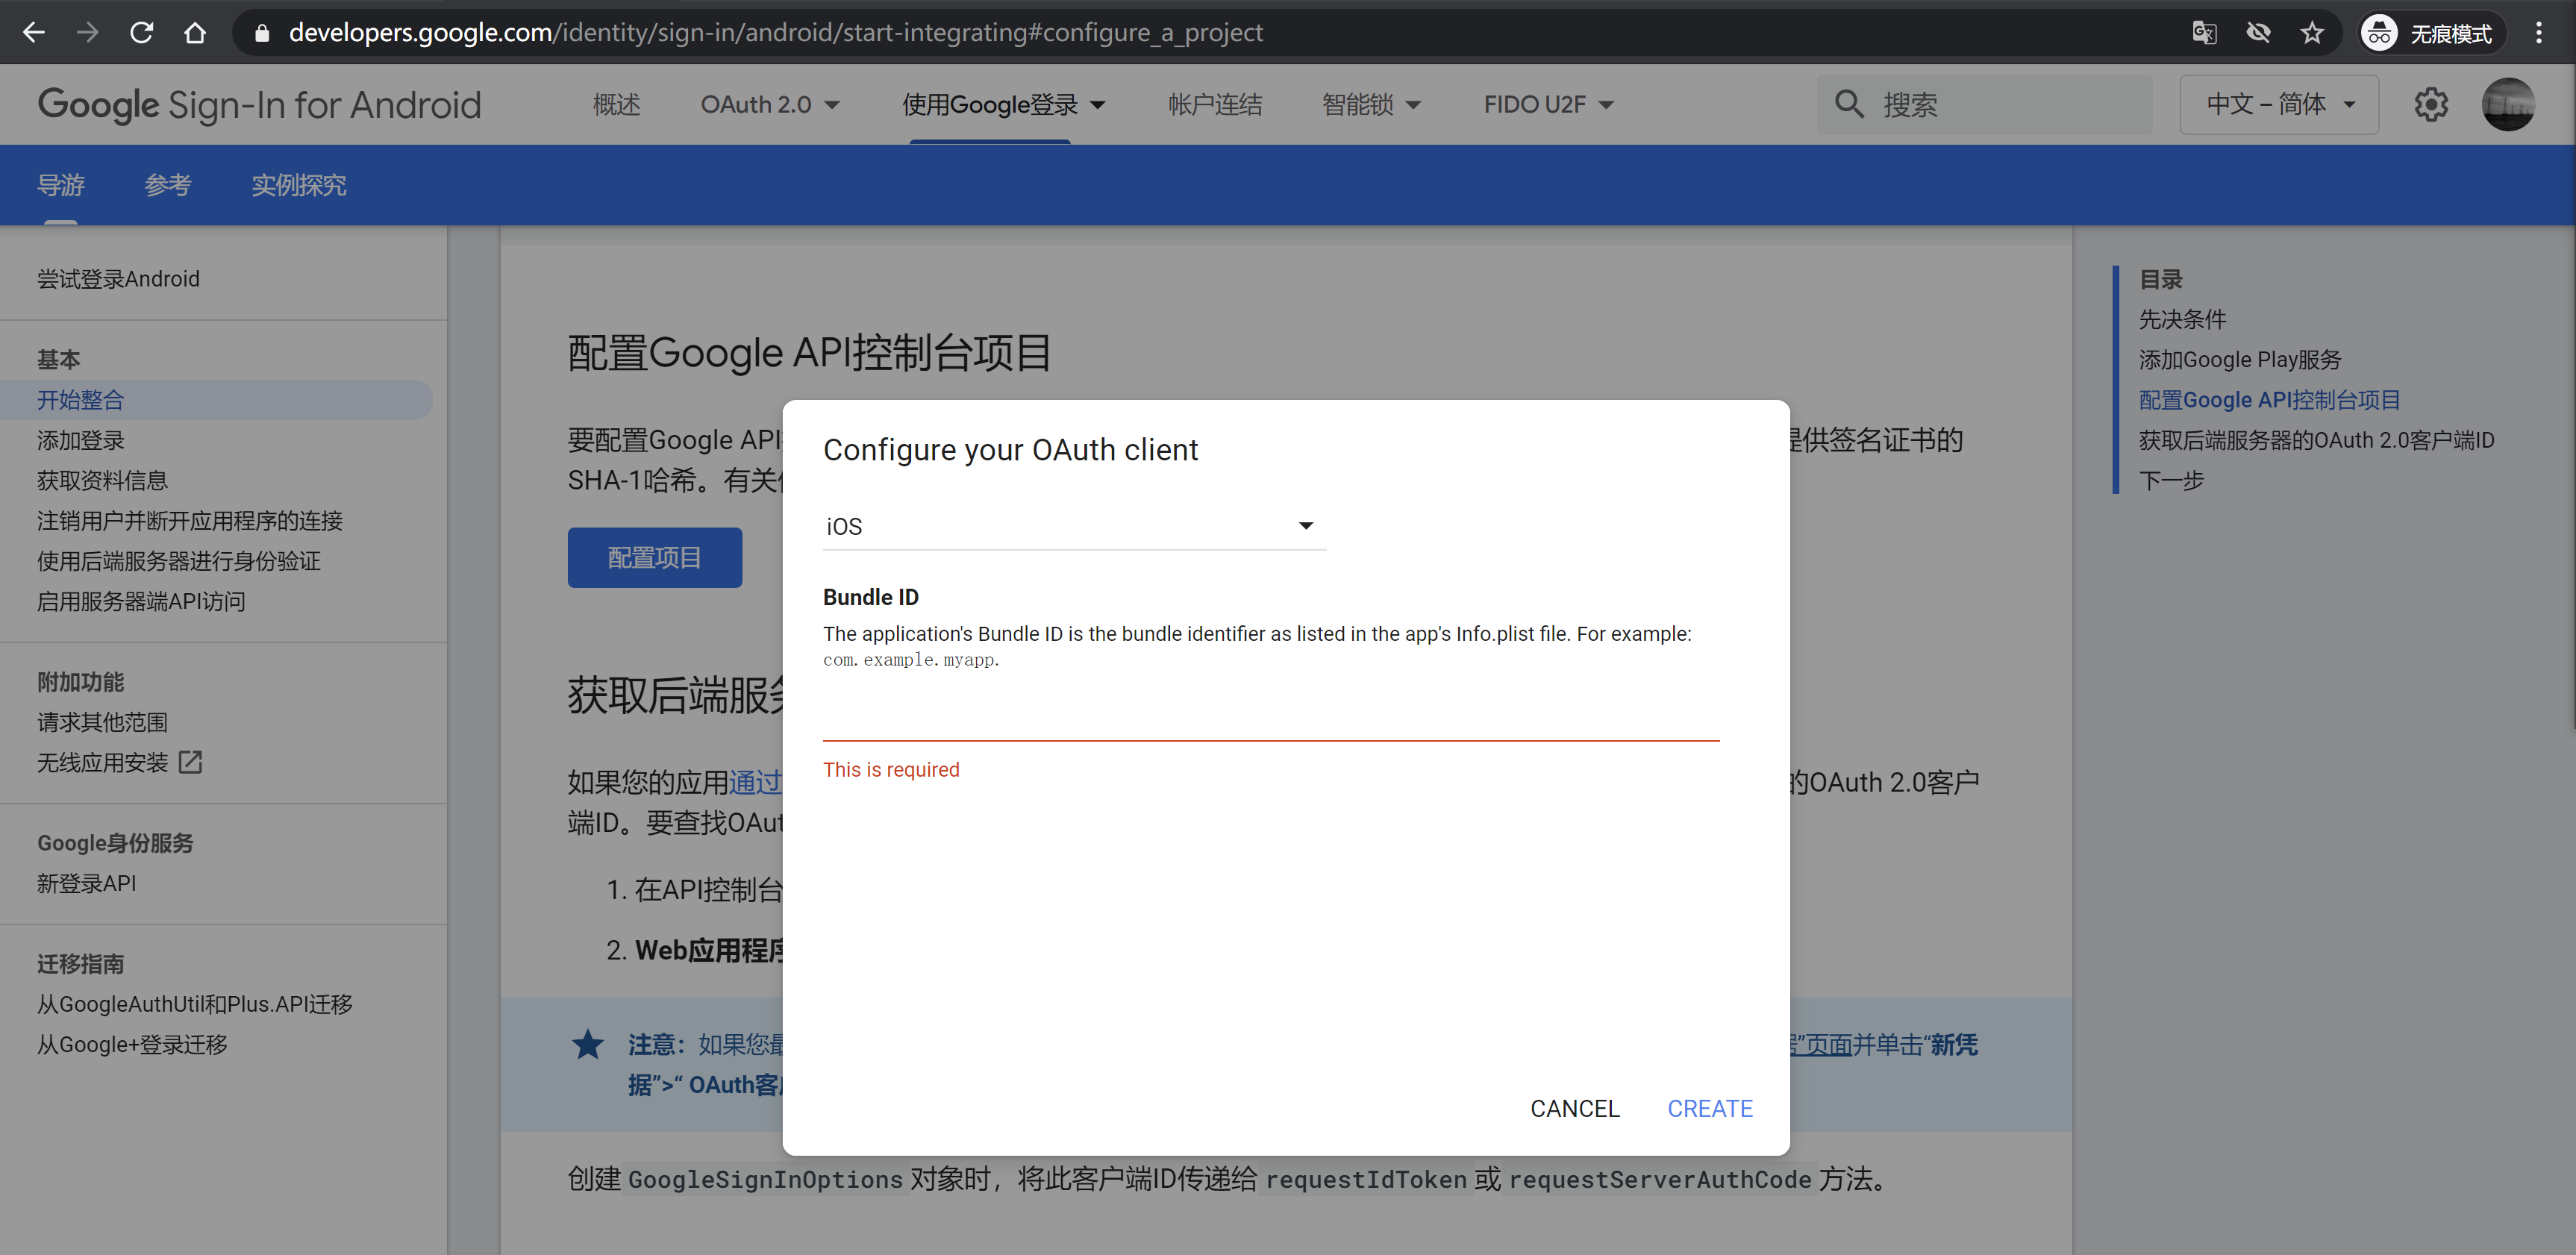The width and height of the screenshot is (2576, 1255).
Task: Click the crossed-eye tracking icon in address bar
Action: 2258,33
